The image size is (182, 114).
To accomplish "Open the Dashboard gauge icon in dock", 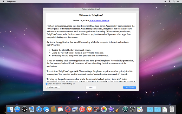I will [x=24, y=109].
